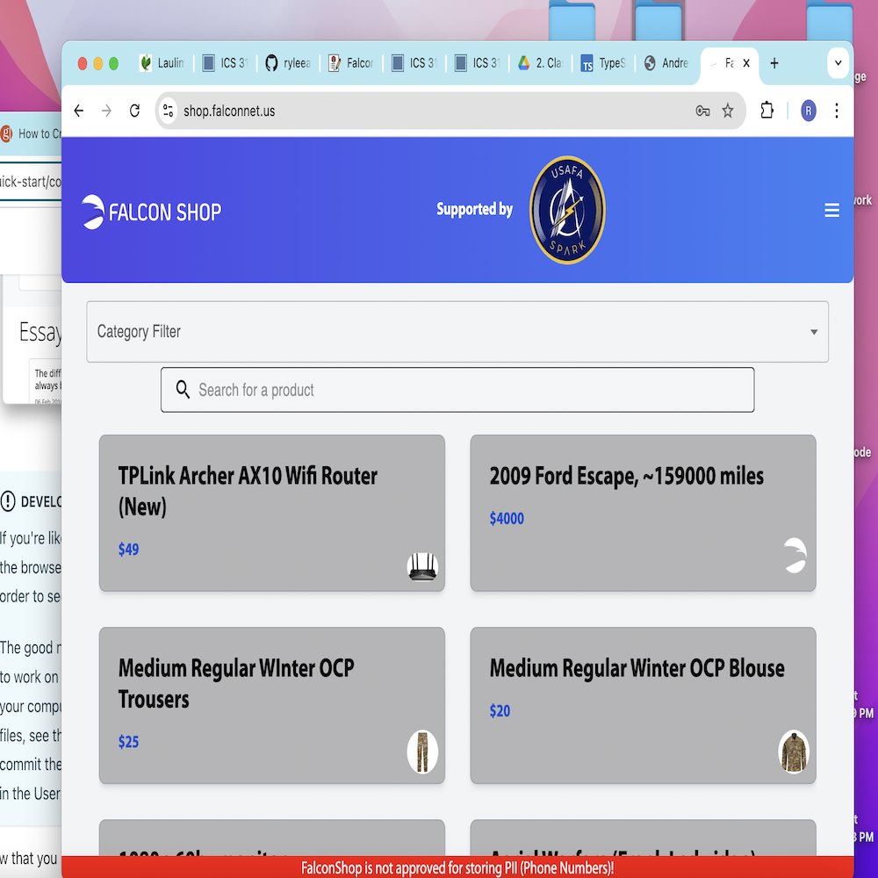Click the OCP blouse product thumbnail
This screenshot has height=878, width=878.
794,752
